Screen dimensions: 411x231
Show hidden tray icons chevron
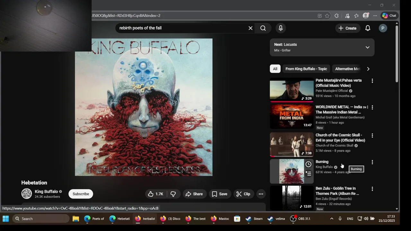click(x=331, y=219)
